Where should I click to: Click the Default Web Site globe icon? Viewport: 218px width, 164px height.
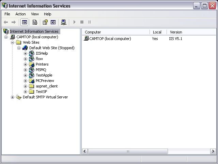[25, 48]
